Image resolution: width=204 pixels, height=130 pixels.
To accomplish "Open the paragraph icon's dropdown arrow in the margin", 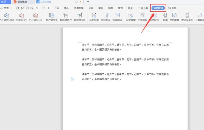I will pyautogui.click(x=75, y=79).
